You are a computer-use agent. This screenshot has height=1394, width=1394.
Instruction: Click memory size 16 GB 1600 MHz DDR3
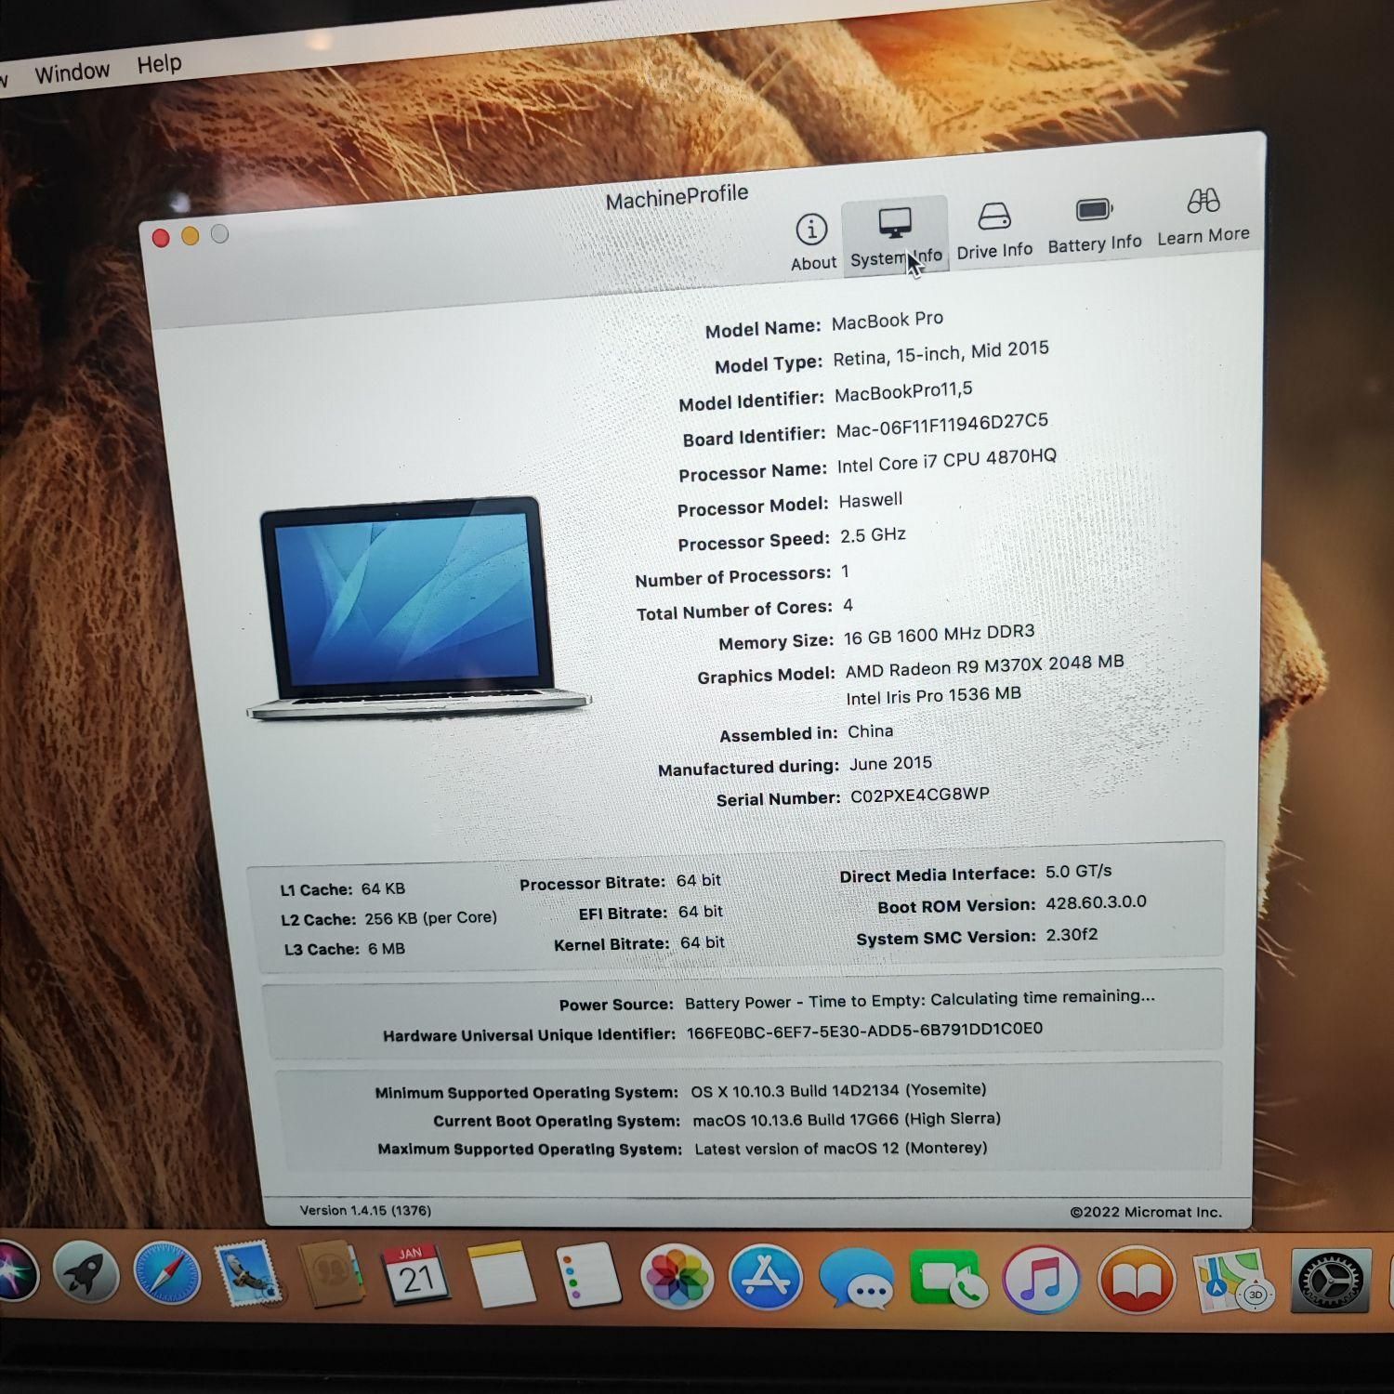click(939, 636)
